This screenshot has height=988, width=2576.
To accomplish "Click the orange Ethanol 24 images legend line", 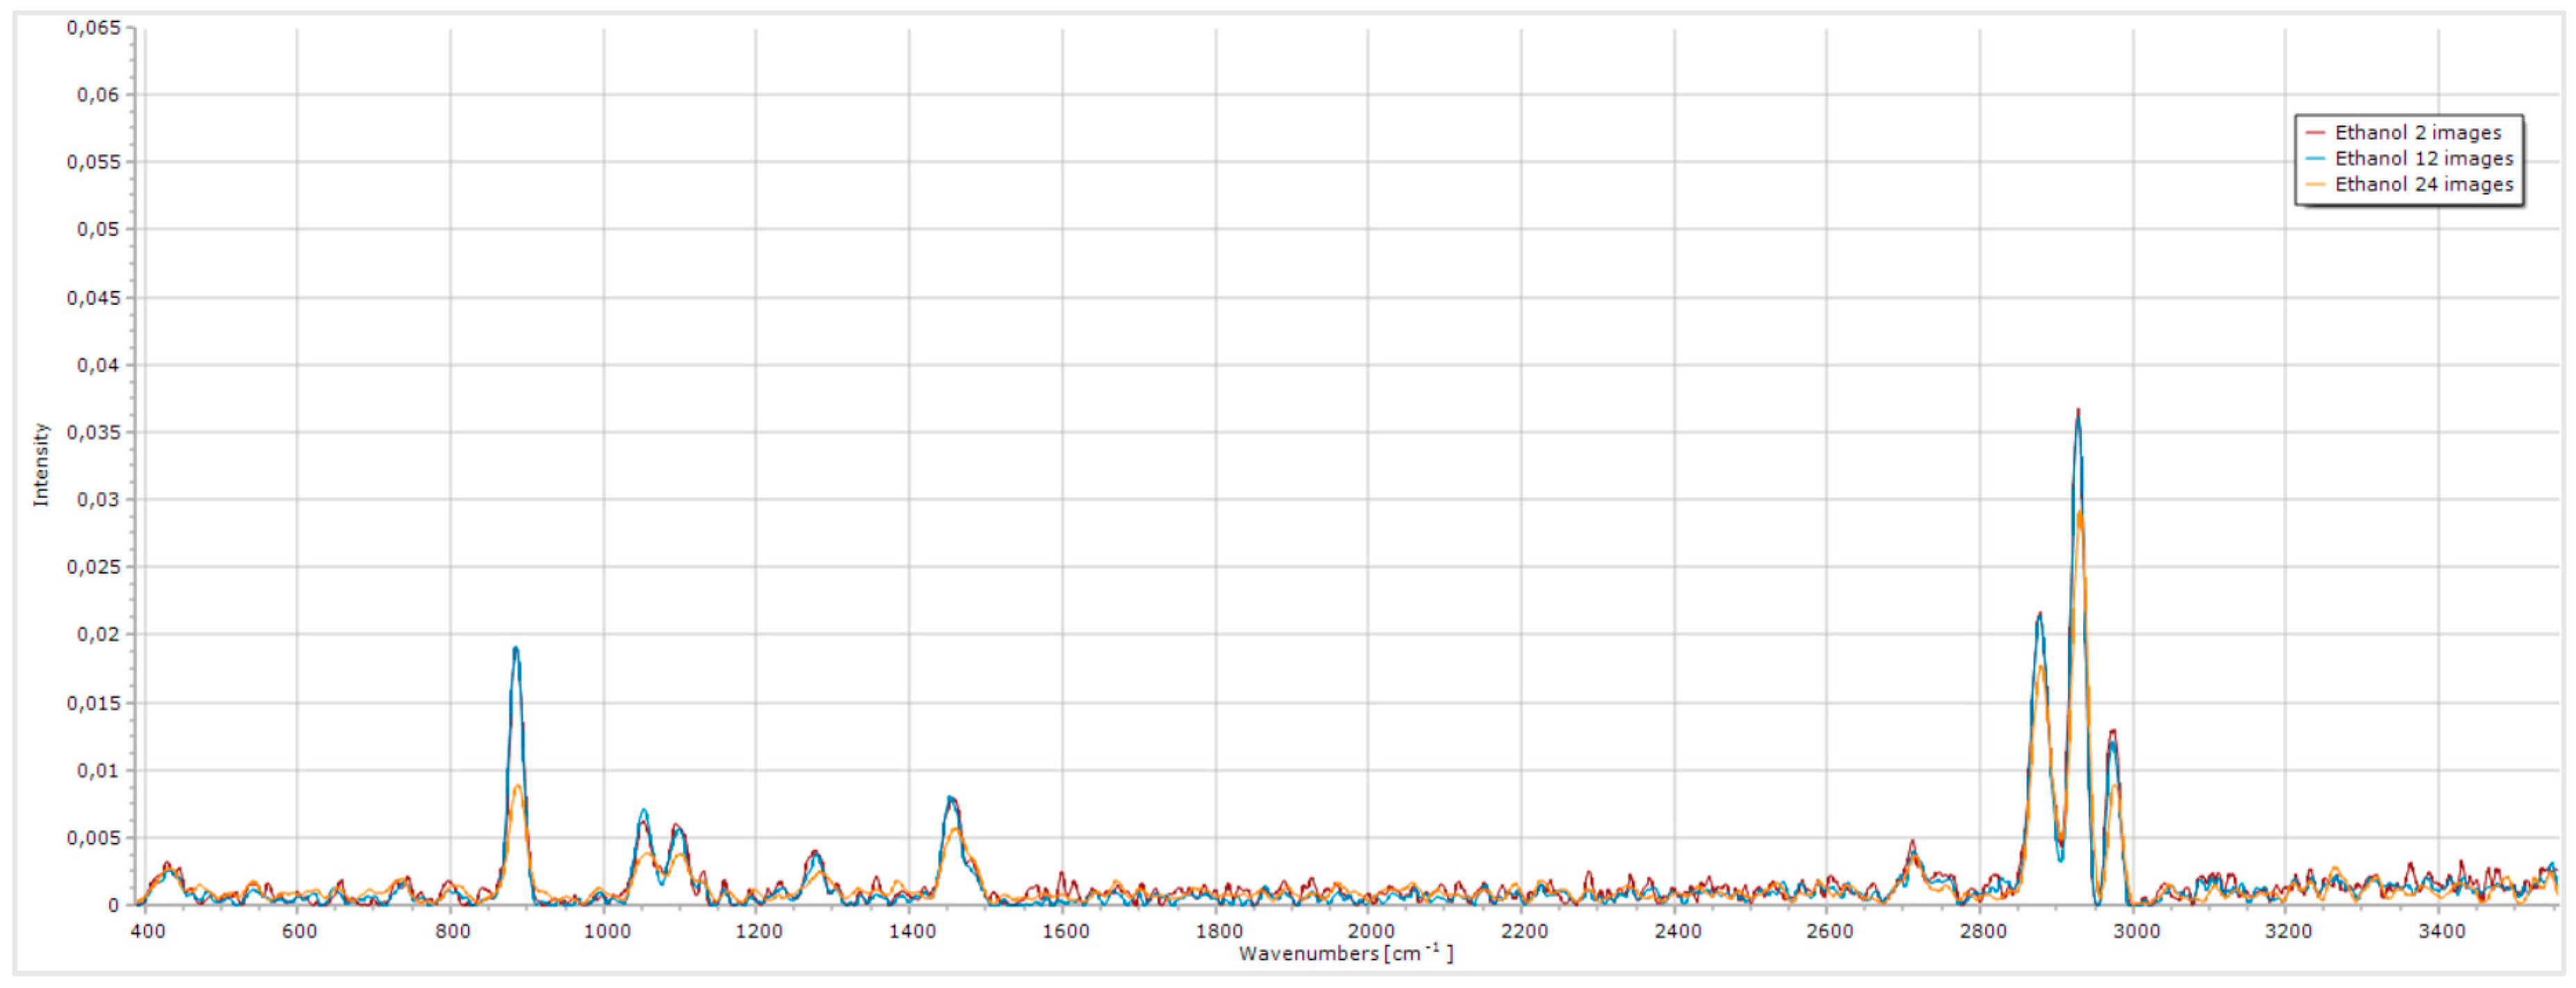I will pyautogui.click(x=2315, y=185).
